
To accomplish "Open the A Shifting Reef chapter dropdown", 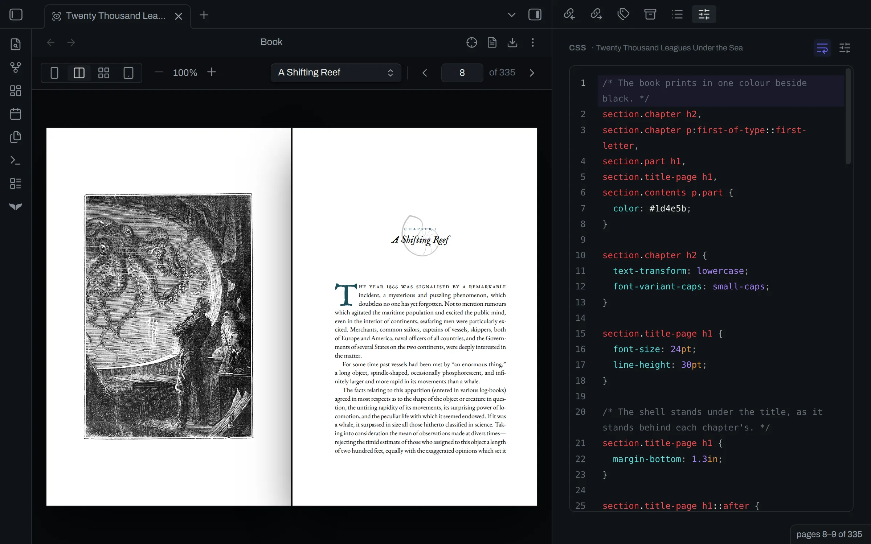I will coord(336,73).
